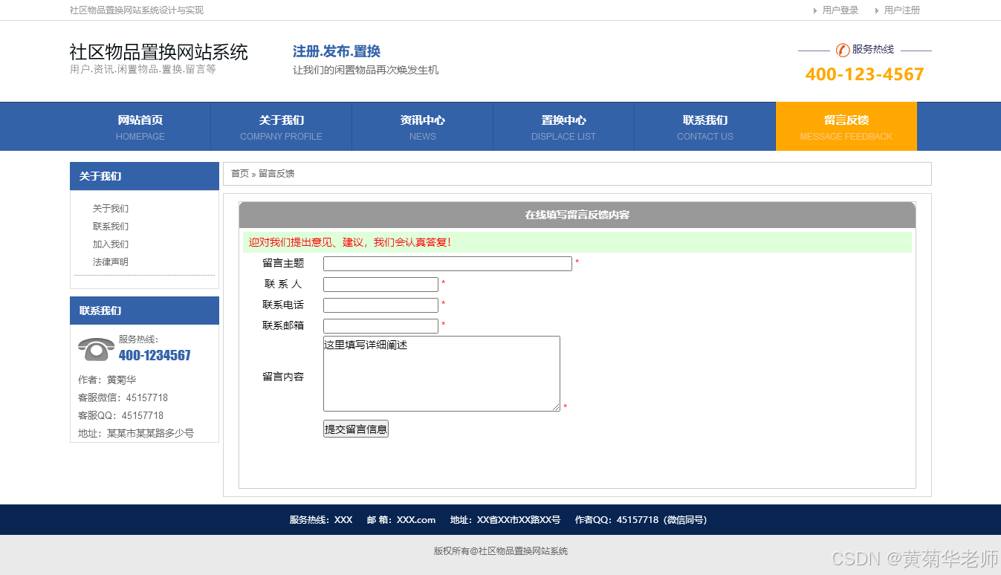Open 法律声明 in the sidebar
This screenshot has width=1001, height=575.
(x=111, y=261)
